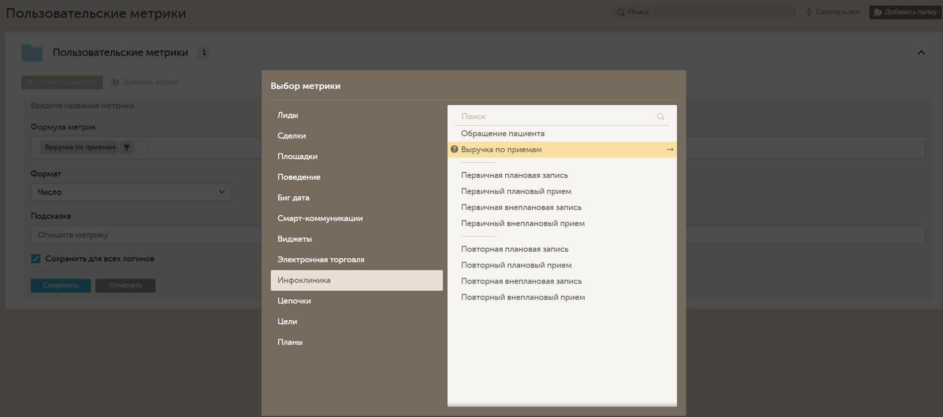Click the empty dashed formula slot
Image resolution: width=943 pixels, height=417 pixels.
coord(141,147)
